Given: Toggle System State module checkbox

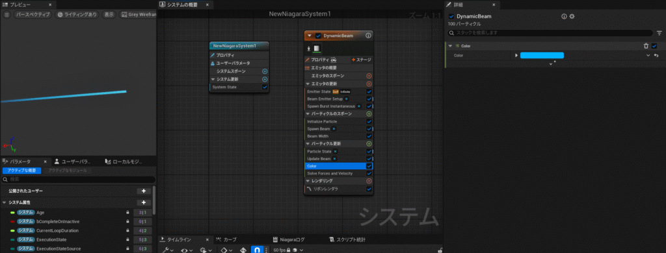Looking at the screenshot, I should [x=265, y=87].
